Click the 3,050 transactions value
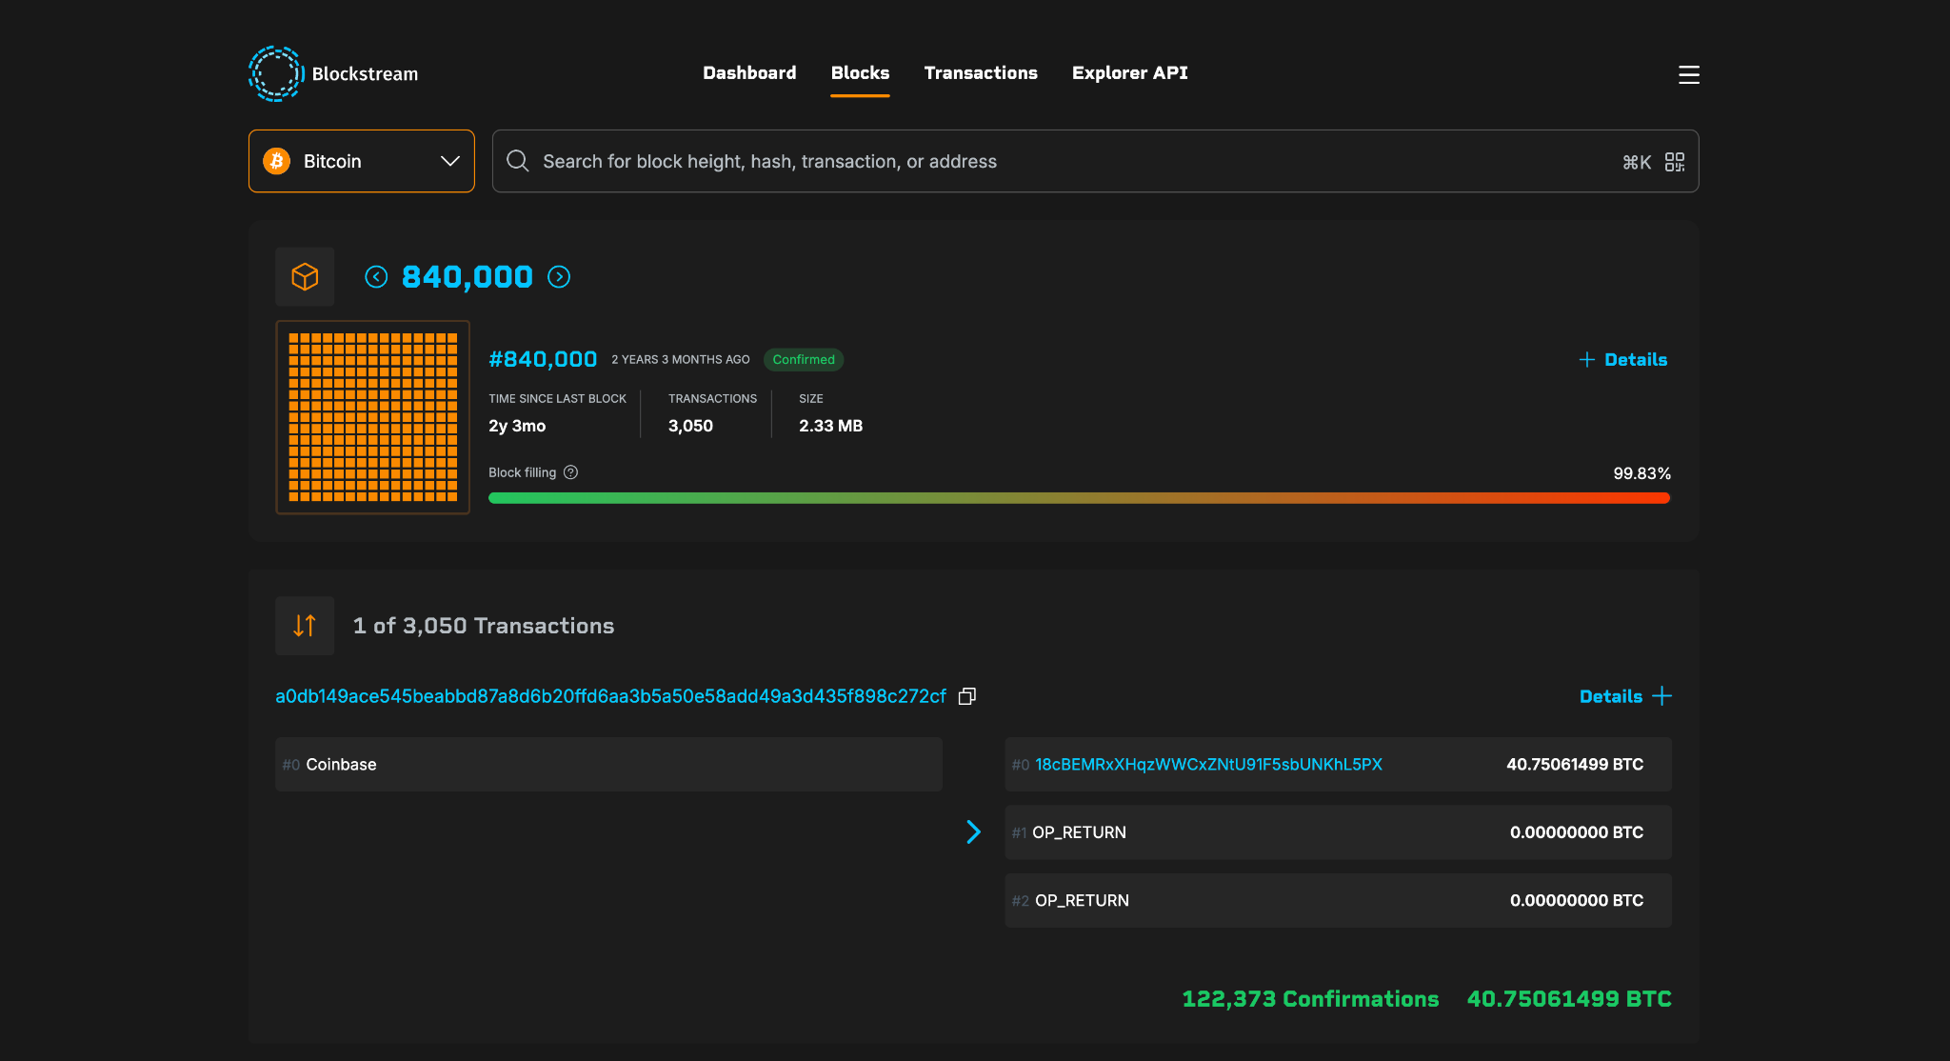 [x=690, y=426]
